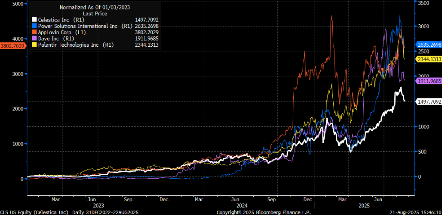The image size is (442, 215).
Task: Click the legend value 2635.2698
Action: (x=147, y=26)
